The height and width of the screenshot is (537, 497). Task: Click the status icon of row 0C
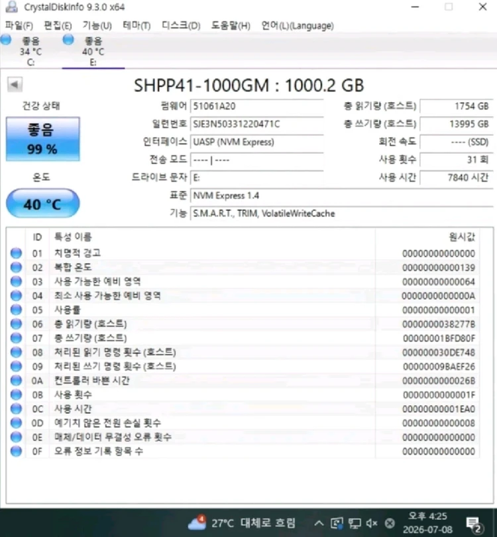point(16,408)
